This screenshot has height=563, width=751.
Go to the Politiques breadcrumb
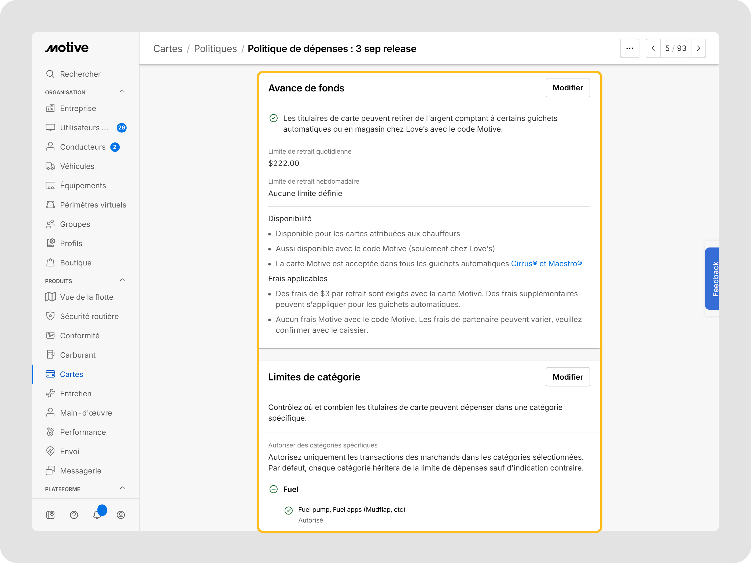click(215, 49)
